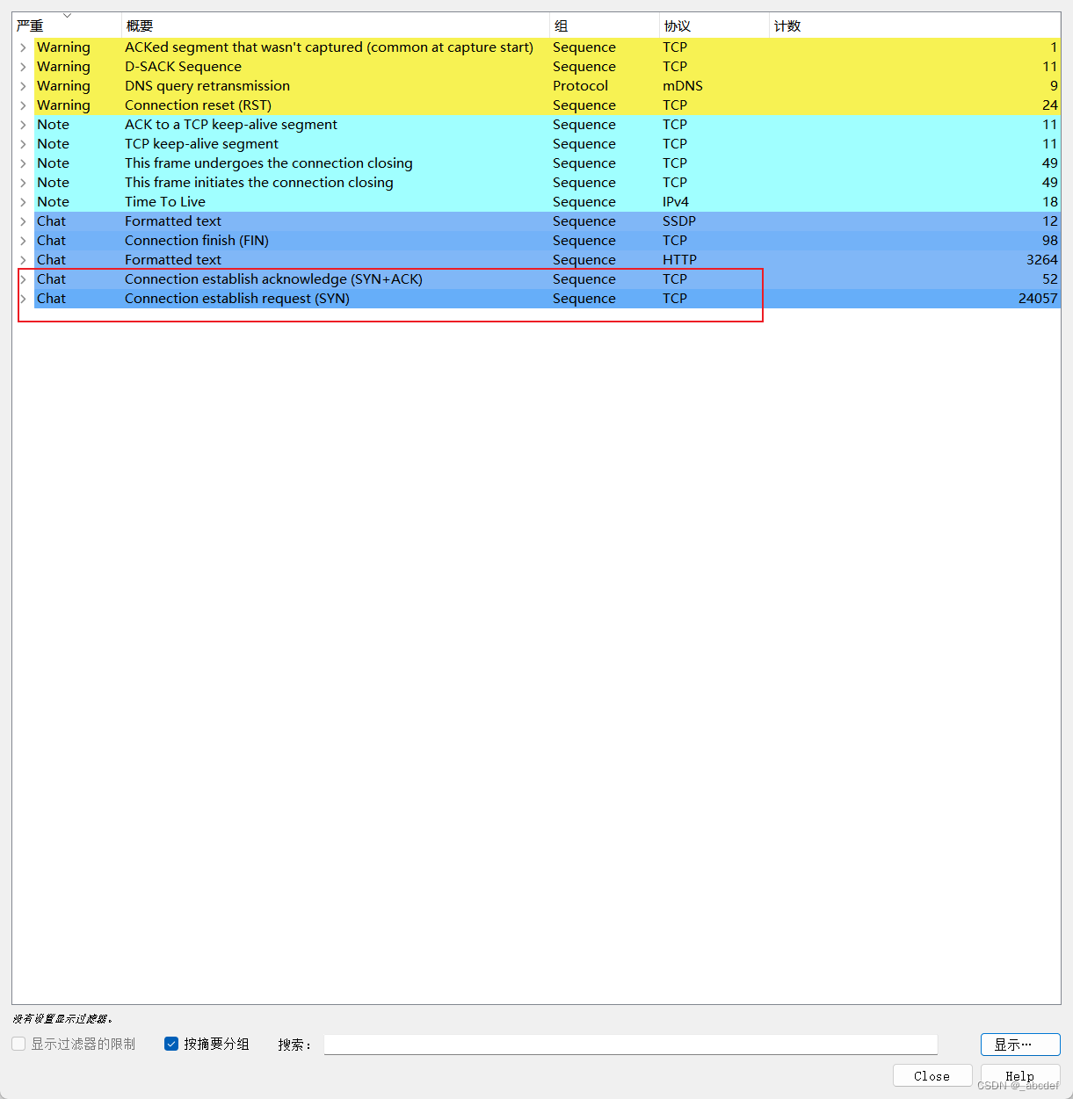1073x1099 pixels.
Task: Select 'D-SACK Sequence' summary text
Action: 183,67
